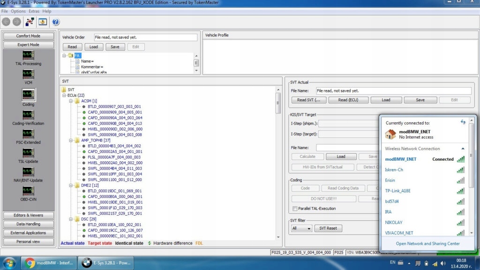Click the Read (ECU) button
This screenshot has width=480, height=270.
[348, 100]
